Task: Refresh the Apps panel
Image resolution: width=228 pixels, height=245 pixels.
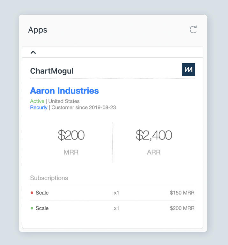Action: click(193, 29)
